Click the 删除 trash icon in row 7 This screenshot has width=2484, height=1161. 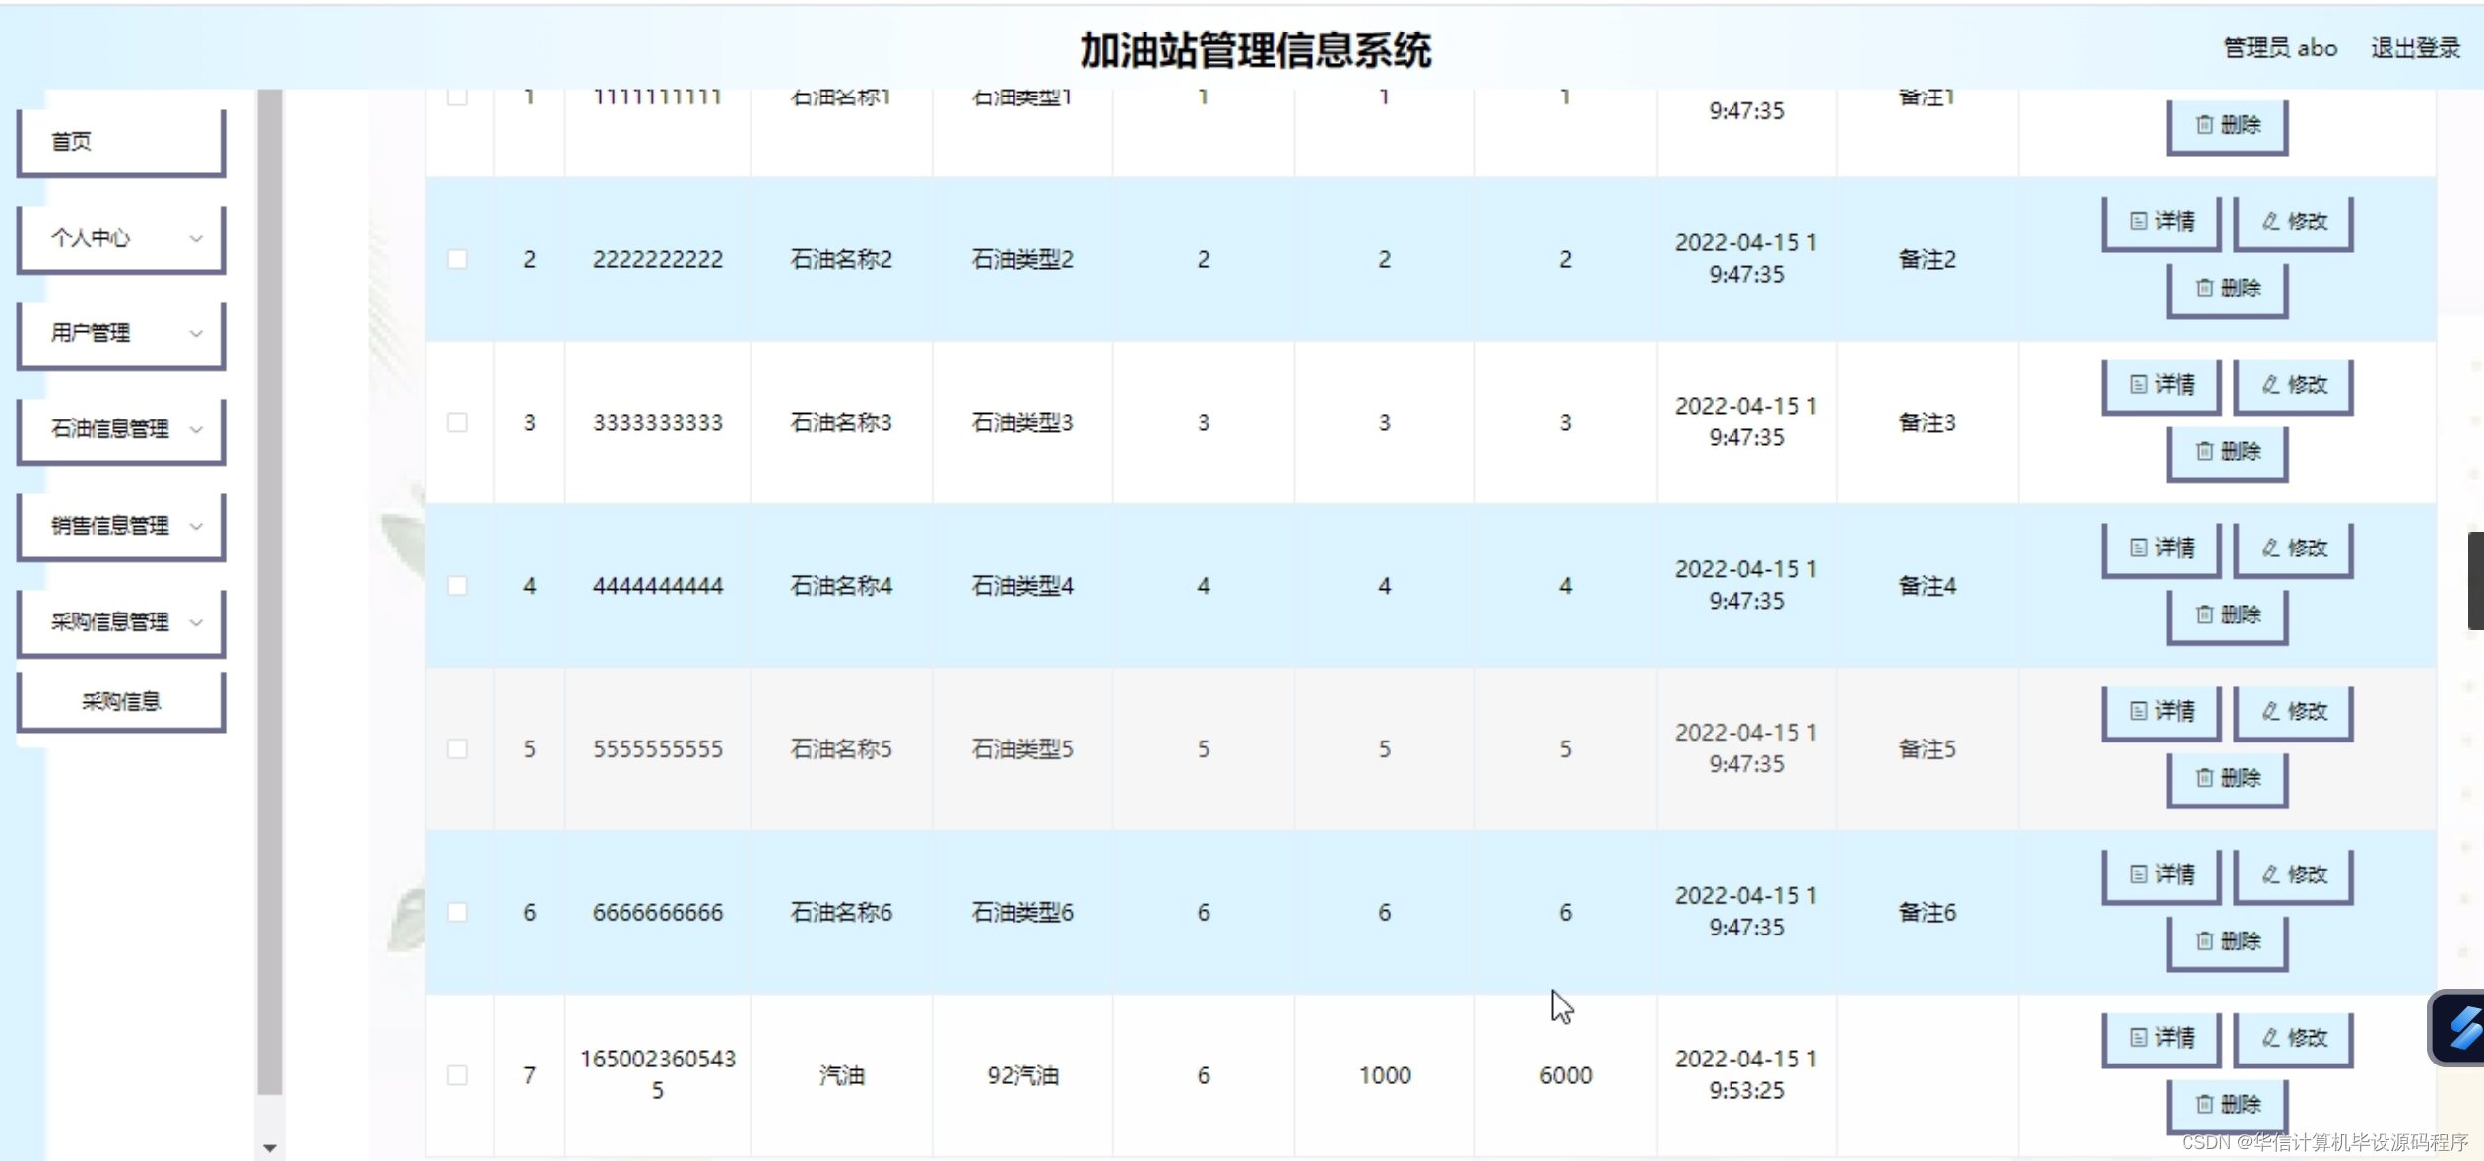[x=2204, y=1105]
